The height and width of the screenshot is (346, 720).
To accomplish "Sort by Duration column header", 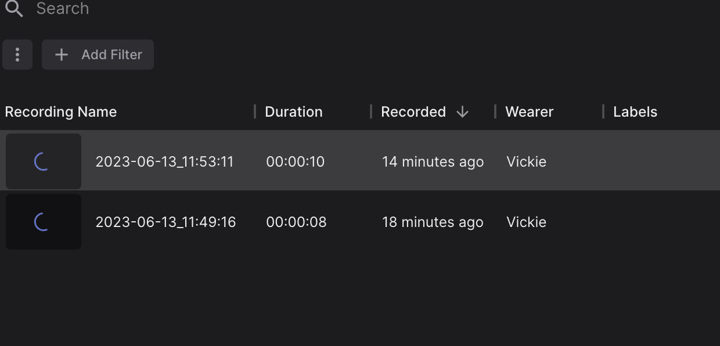I will [x=294, y=112].
